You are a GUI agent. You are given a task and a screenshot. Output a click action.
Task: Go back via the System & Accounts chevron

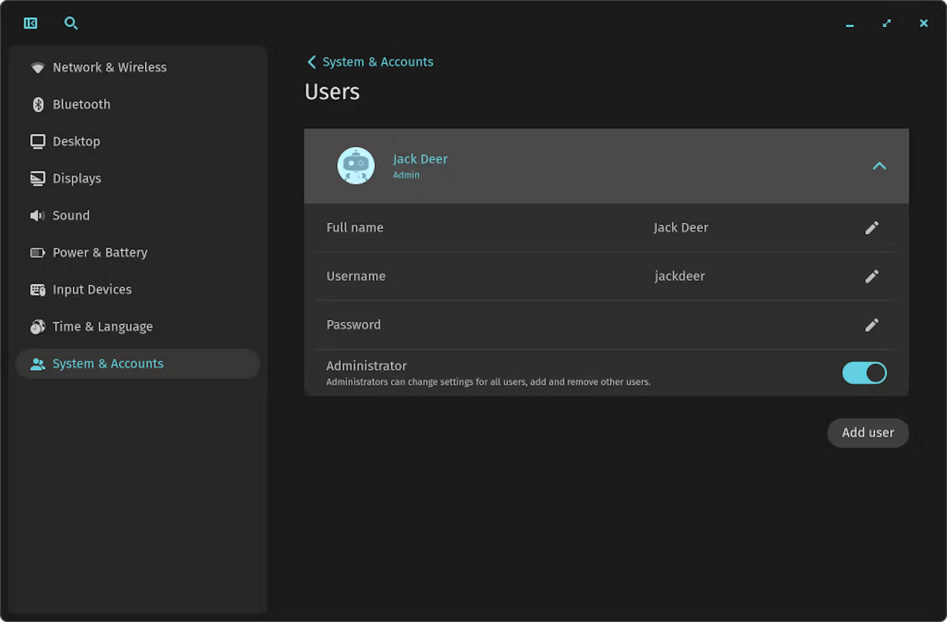pyautogui.click(x=311, y=62)
